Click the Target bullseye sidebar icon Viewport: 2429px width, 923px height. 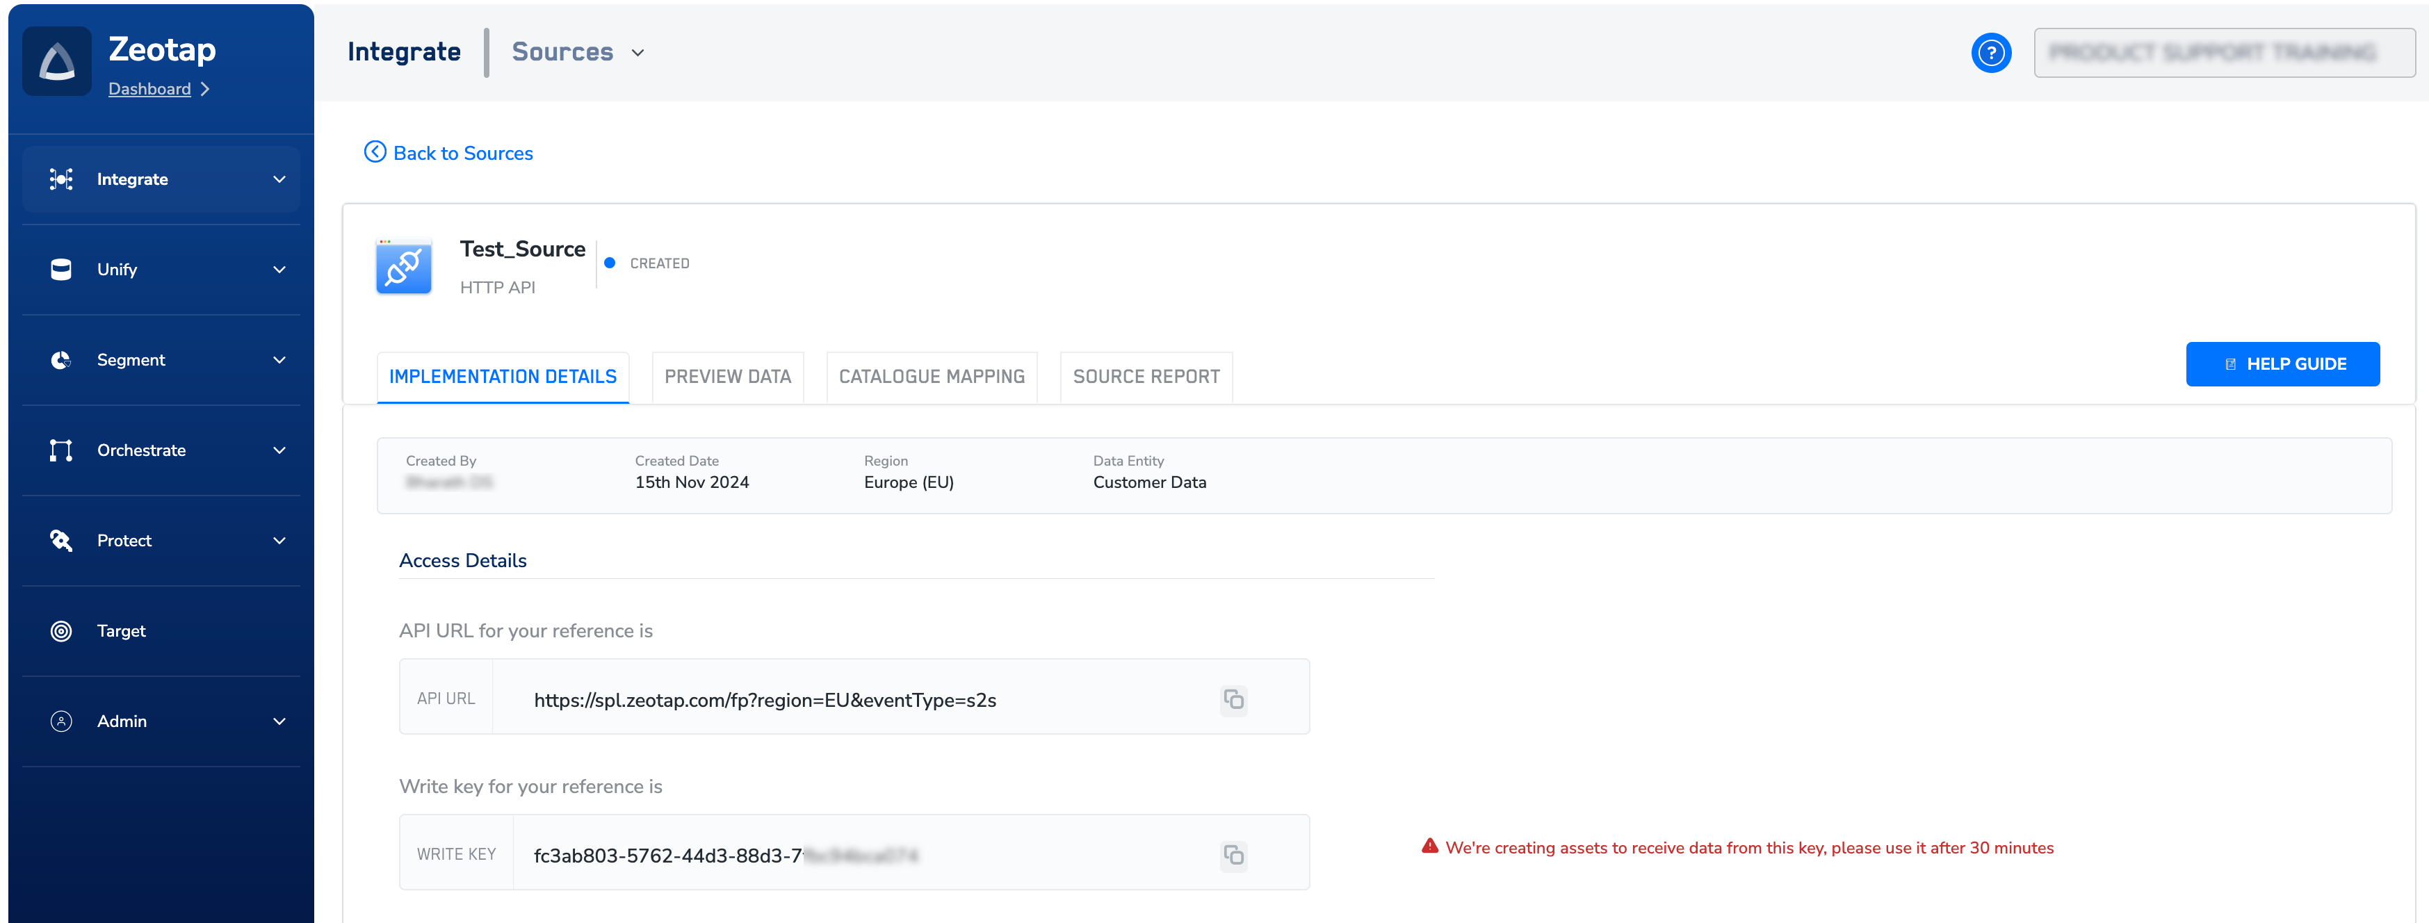(x=61, y=630)
